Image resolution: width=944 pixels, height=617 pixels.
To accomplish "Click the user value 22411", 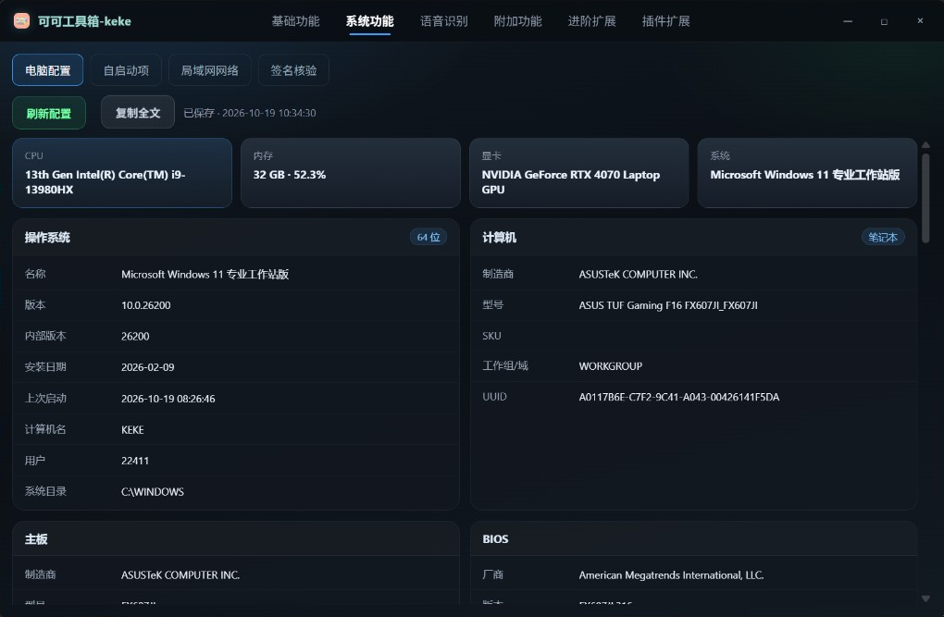I will 135,461.
